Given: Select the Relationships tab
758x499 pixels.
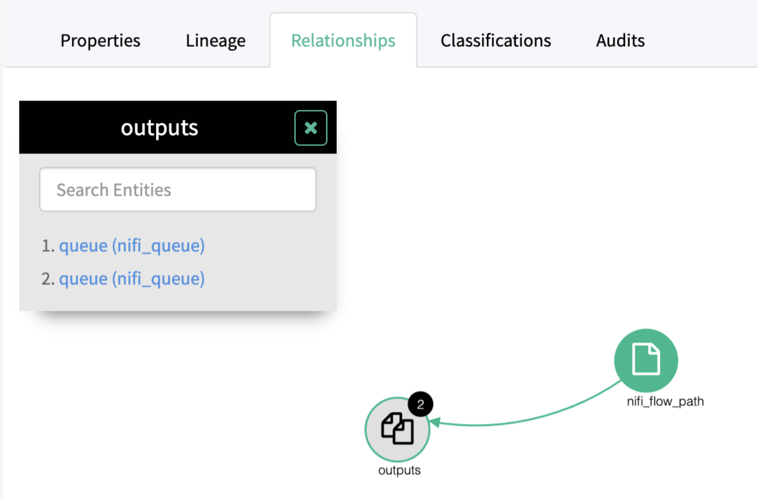Looking at the screenshot, I should pyautogui.click(x=343, y=40).
